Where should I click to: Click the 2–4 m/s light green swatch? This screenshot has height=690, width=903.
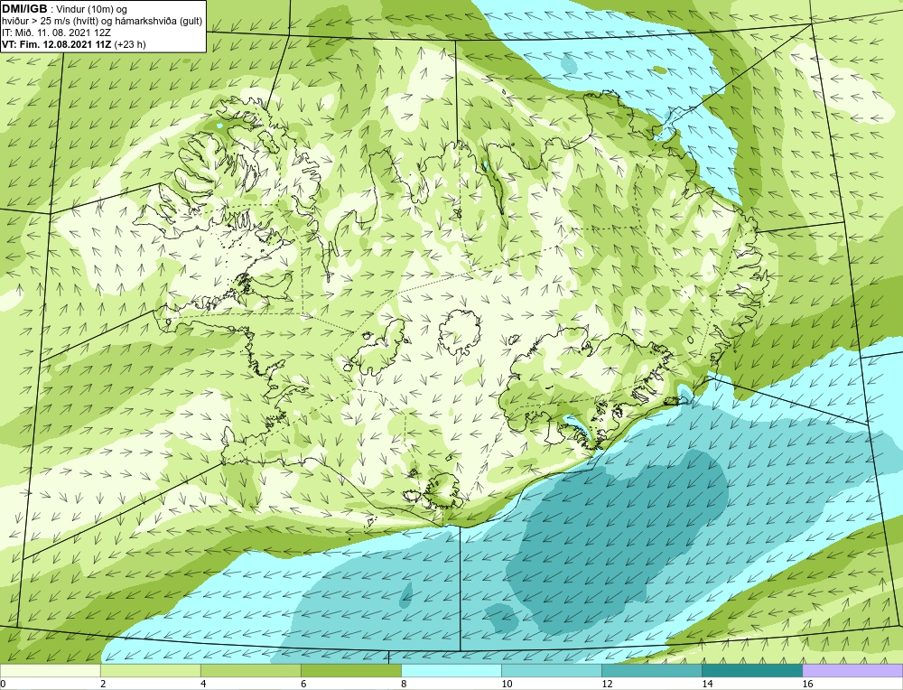[150, 670]
